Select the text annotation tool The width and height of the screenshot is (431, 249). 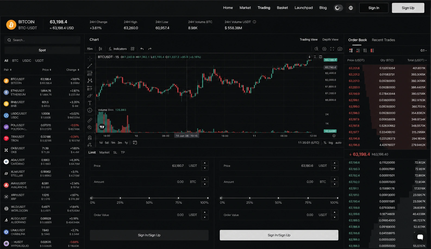90,103
